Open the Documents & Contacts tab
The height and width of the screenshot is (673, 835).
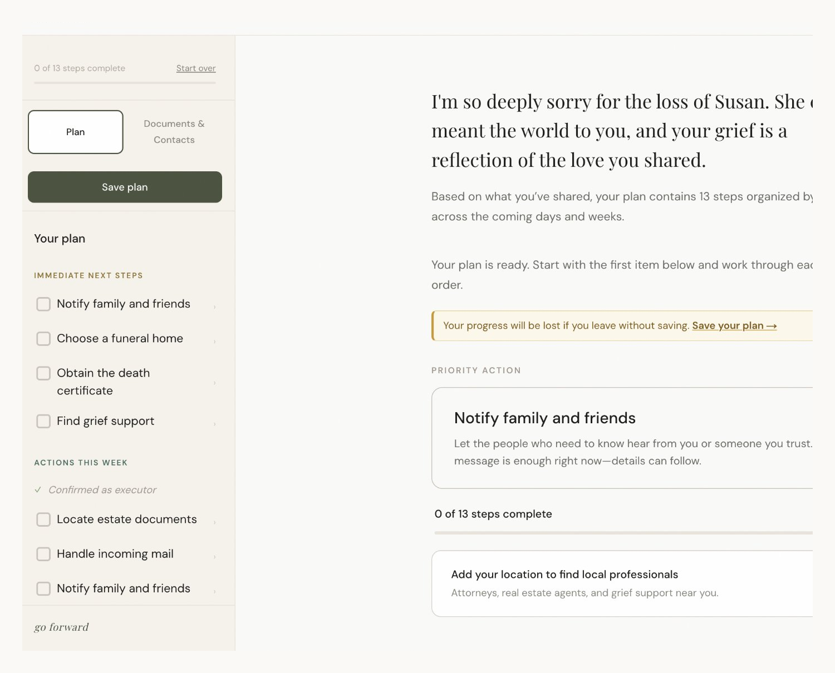[174, 132]
